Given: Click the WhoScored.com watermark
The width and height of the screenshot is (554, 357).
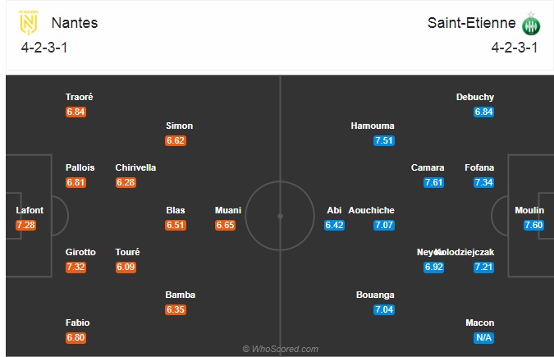Looking at the screenshot, I should pyautogui.click(x=281, y=350).
